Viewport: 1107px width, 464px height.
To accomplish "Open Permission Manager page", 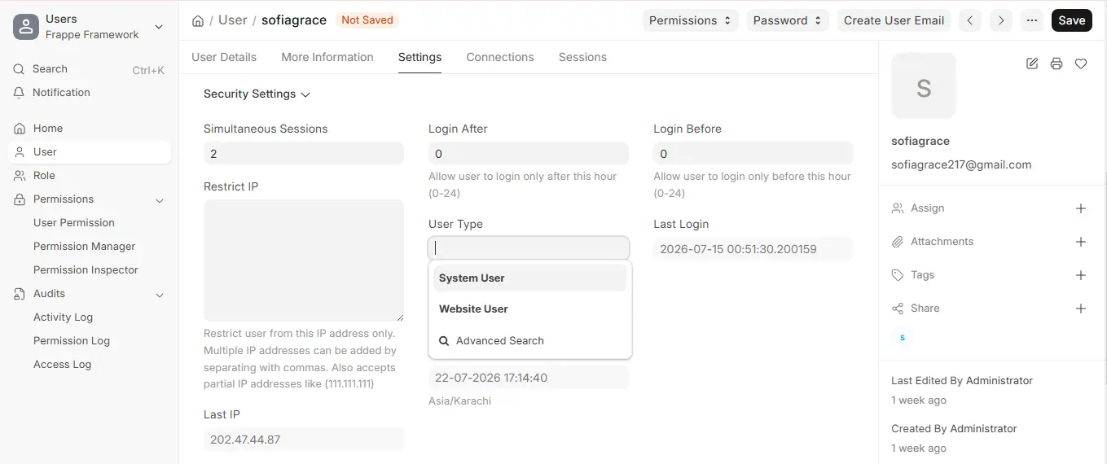I will pyautogui.click(x=84, y=247).
